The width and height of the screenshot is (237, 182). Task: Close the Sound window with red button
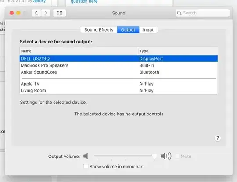coord(11,13)
